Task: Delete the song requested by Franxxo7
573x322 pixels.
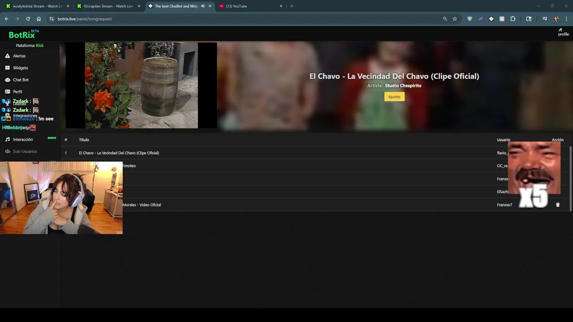Action: [x=558, y=205]
